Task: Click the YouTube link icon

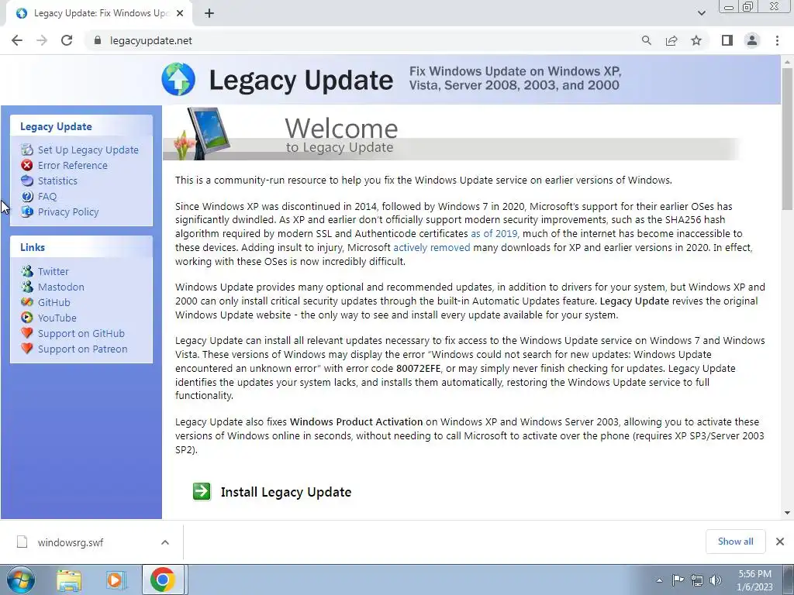Action: [27, 318]
